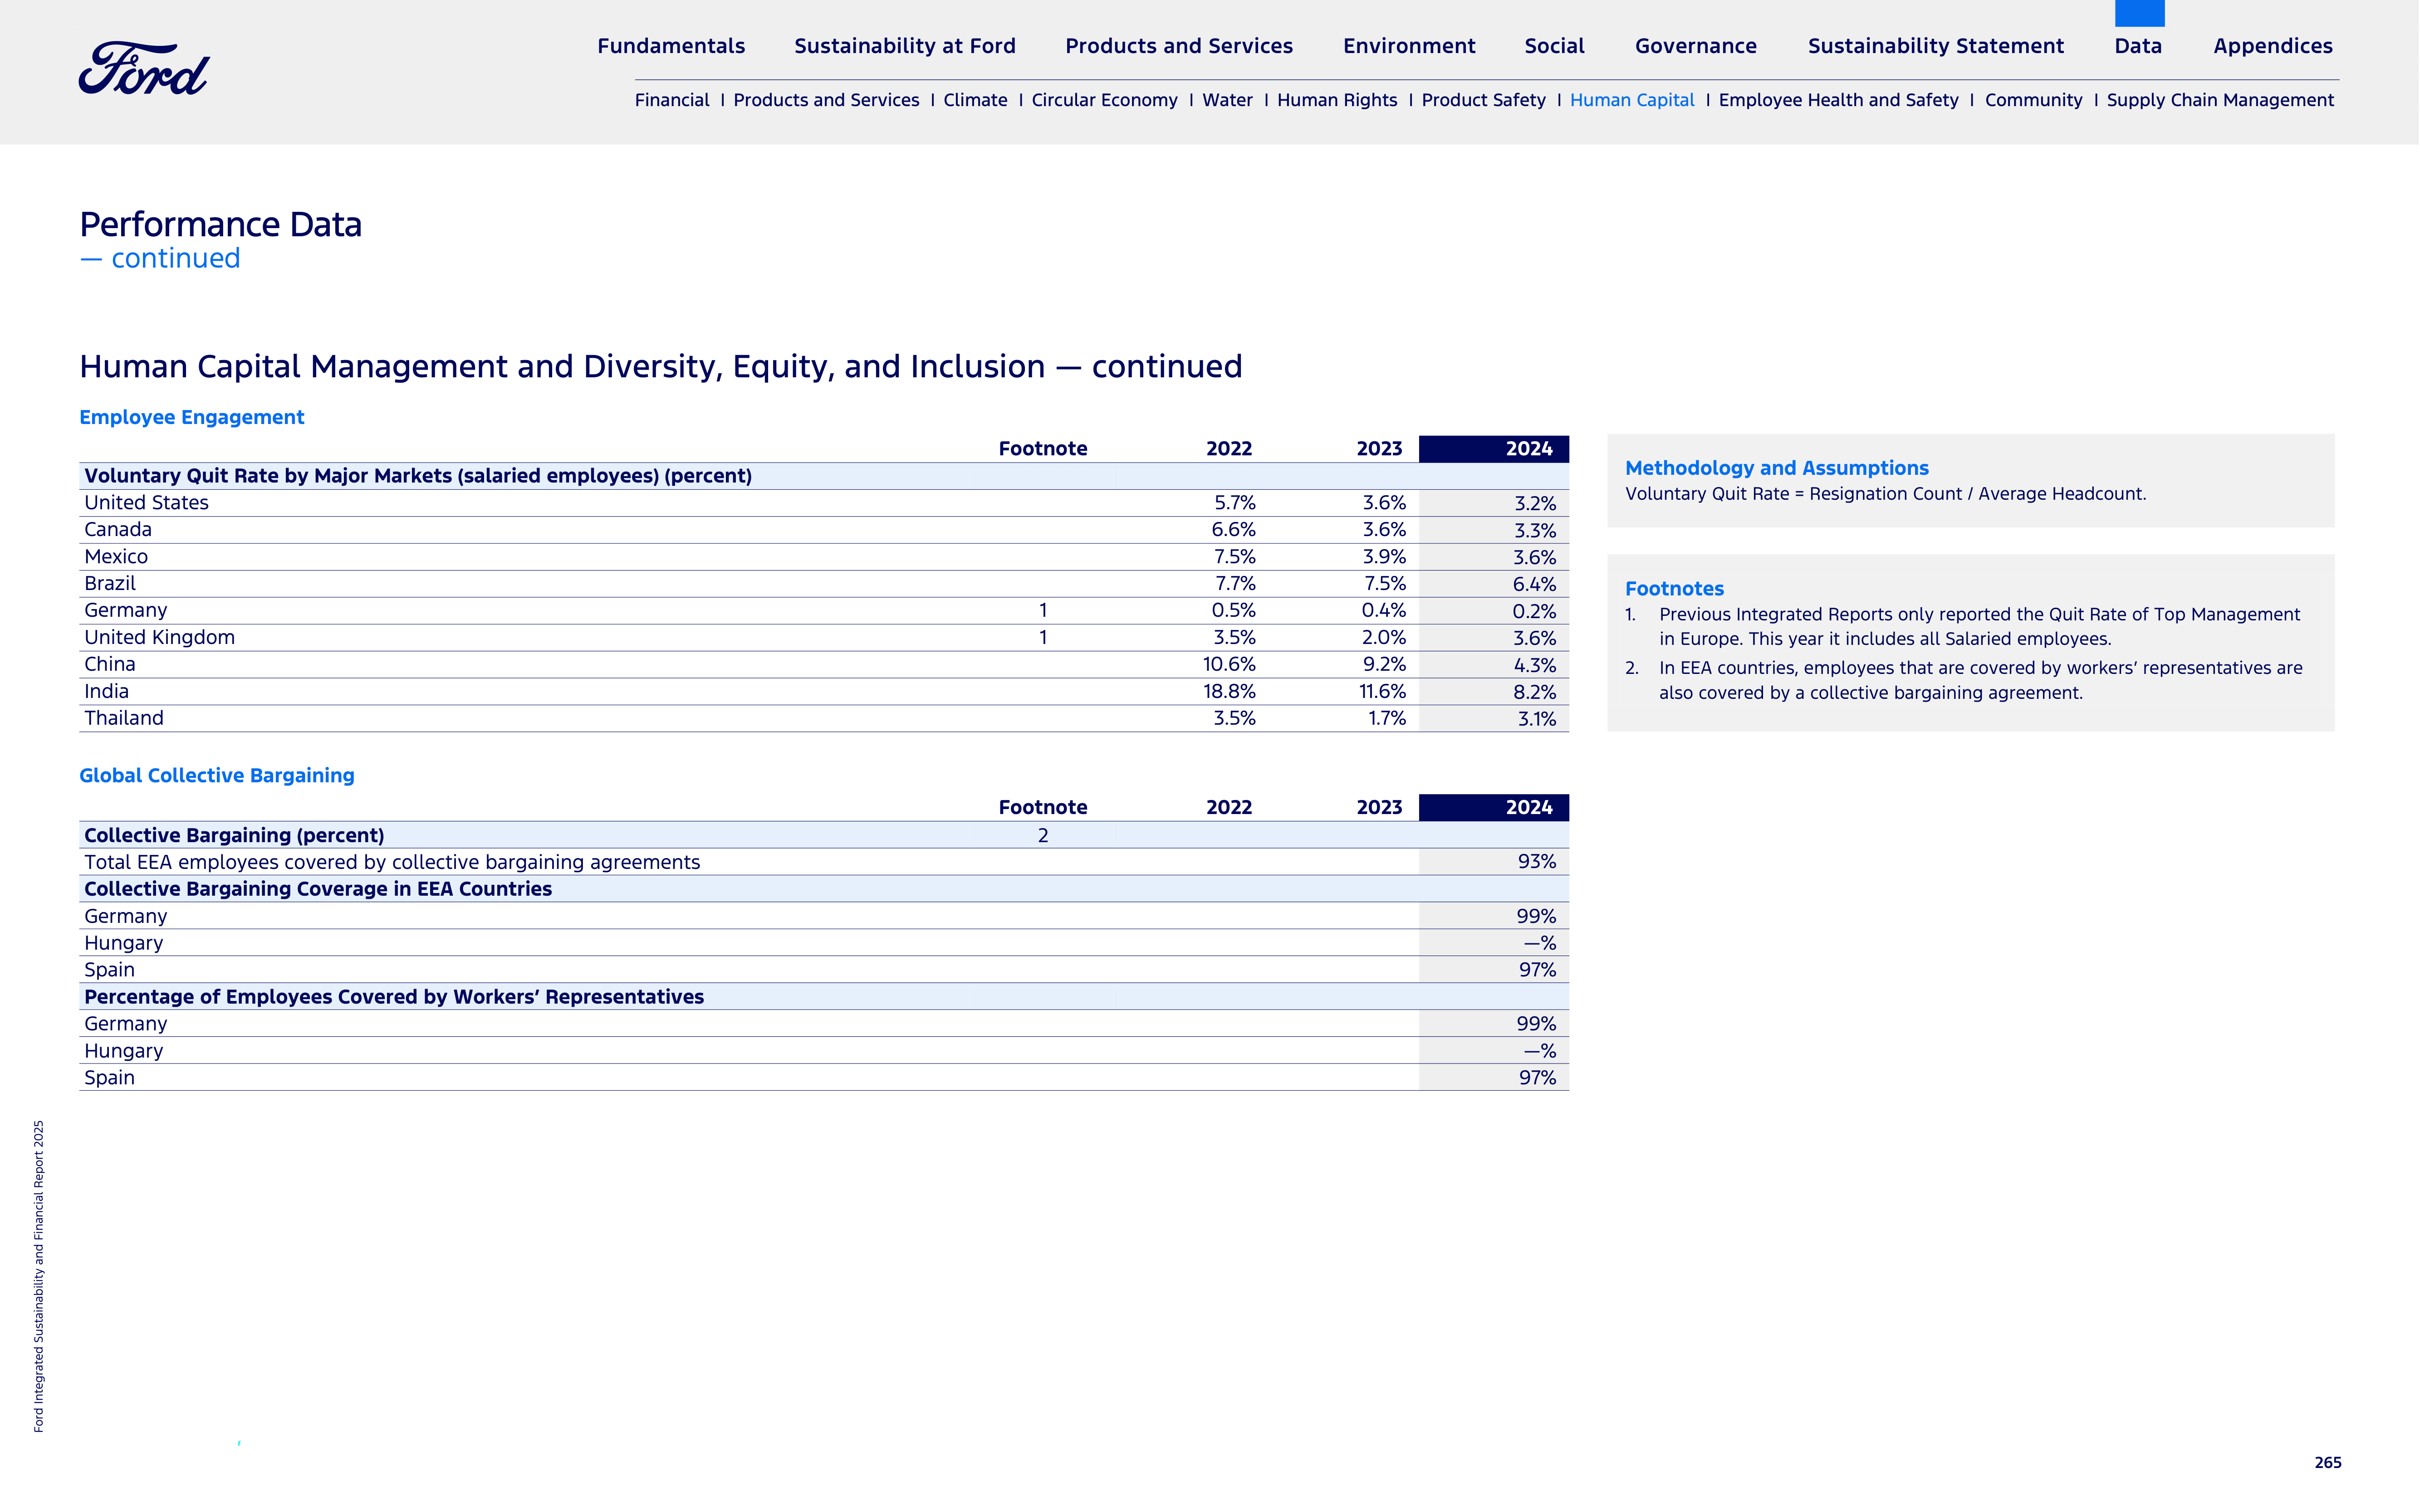Click the Global Collective Bargaining title
This screenshot has width=2420, height=1512.
point(216,775)
